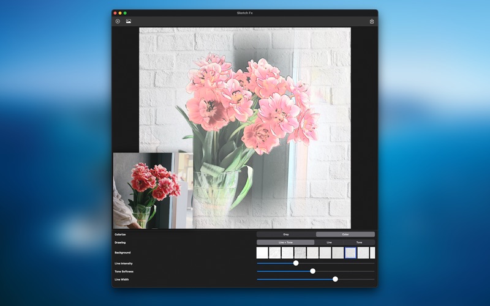Viewport: 490px width, 306px height.
Task: Select the partially visible last background swatch
Action: [372, 253]
